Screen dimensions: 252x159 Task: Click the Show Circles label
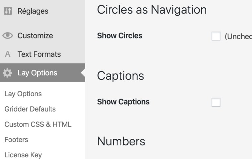(120, 36)
